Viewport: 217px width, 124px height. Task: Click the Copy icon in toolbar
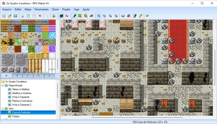(28, 16)
